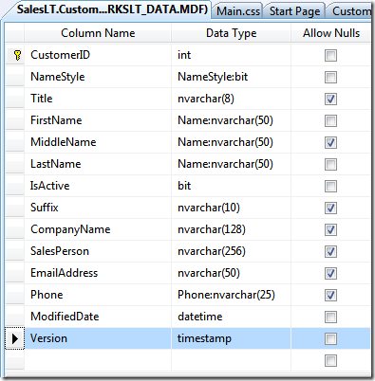Uncheck Allow Nulls for Phone
Image resolution: width=375 pixels, height=381 pixels.
click(330, 296)
